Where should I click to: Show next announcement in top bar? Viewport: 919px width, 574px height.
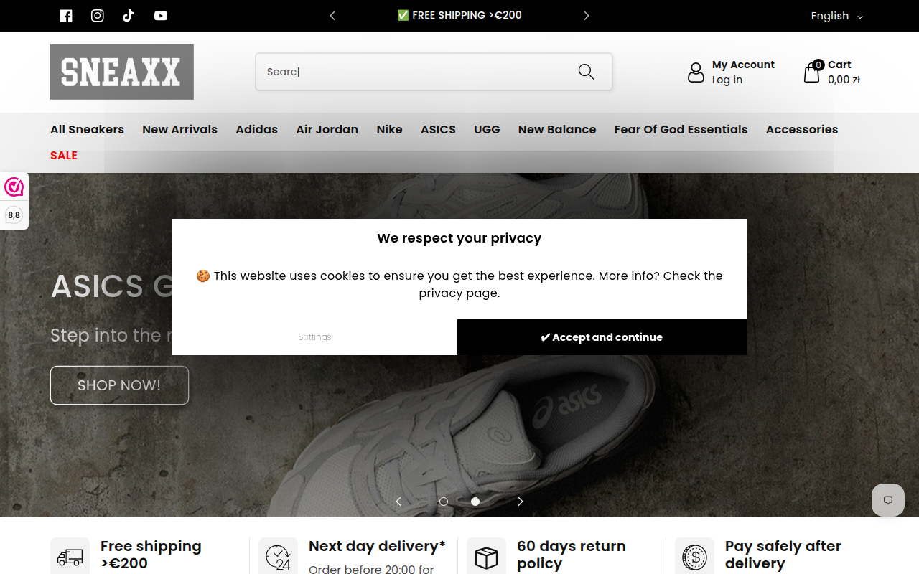coord(587,16)
